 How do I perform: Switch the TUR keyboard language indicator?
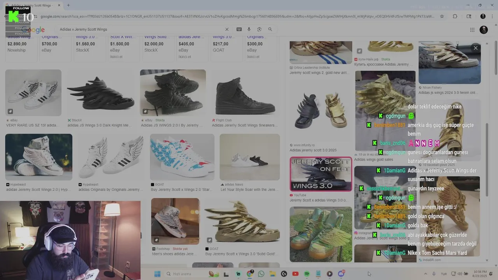pyautogui.click(x=444, y=274)
